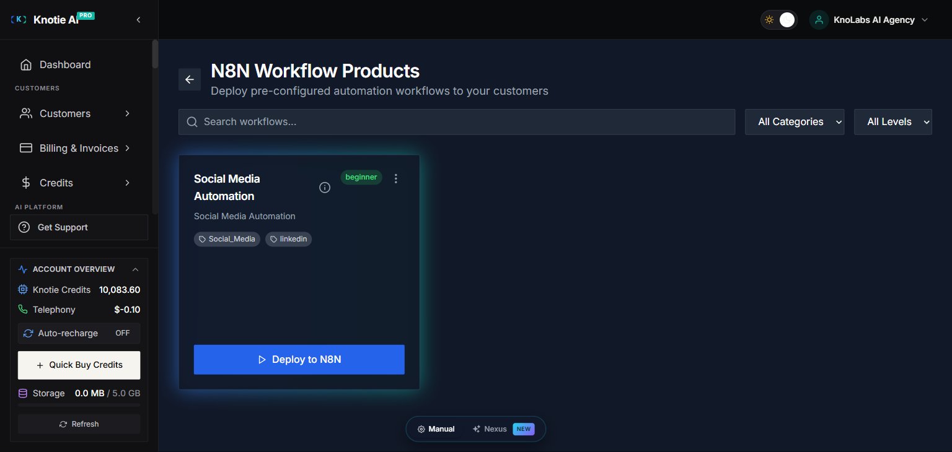Select the Social Media Automation card title
952x452 pixels.
(227, 187)
